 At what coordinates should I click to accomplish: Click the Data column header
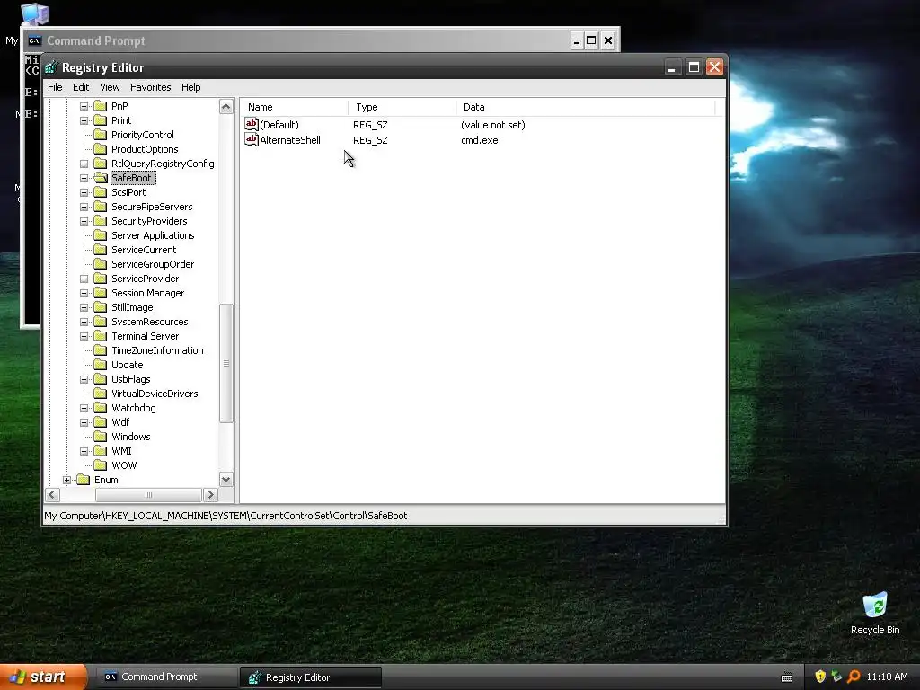click(586, 107)
